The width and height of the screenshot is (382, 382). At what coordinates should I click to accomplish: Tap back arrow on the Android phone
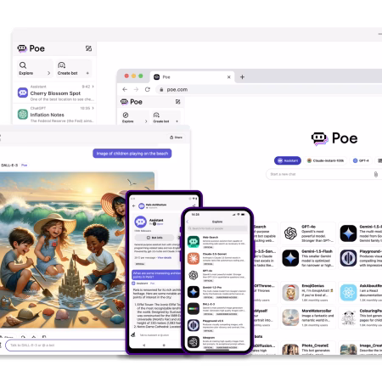(x=134, y=206)
